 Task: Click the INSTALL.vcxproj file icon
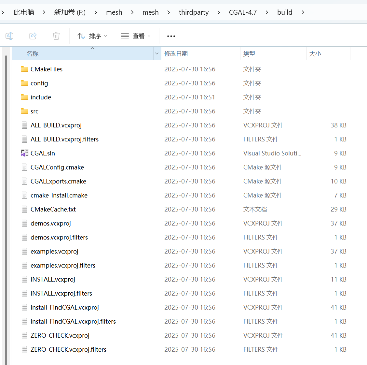(25, 279)
